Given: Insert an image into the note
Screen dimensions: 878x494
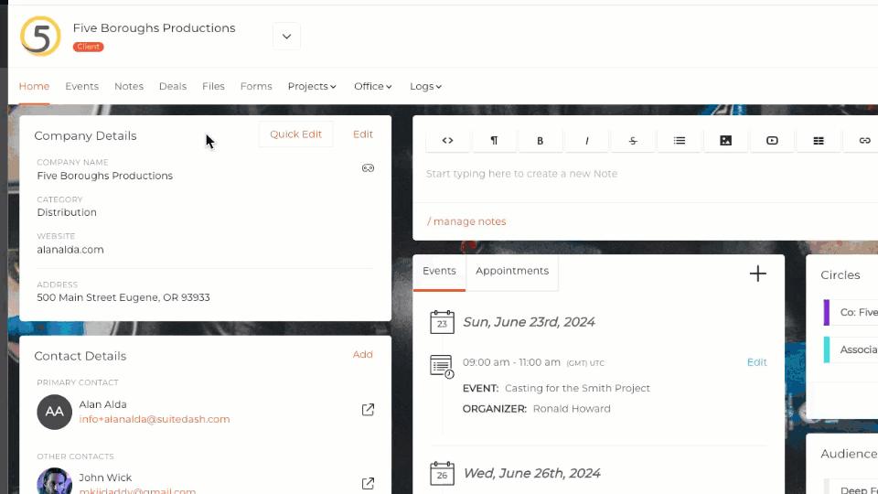Looking at the screenshot, I should (x=725, y=141).
